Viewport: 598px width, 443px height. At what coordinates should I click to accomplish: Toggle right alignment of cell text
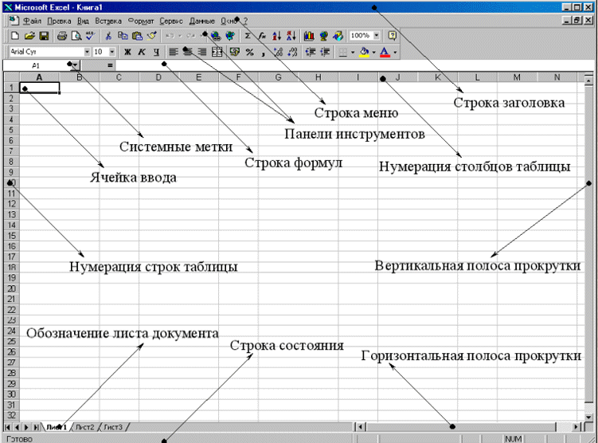[x=202, y=52]
